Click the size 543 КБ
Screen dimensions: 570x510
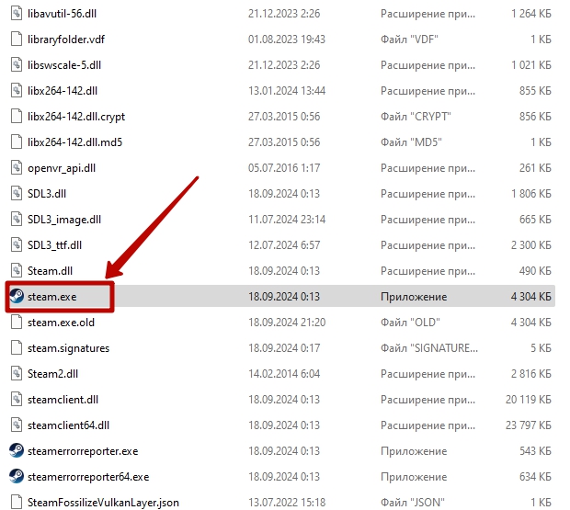(535, 451)
